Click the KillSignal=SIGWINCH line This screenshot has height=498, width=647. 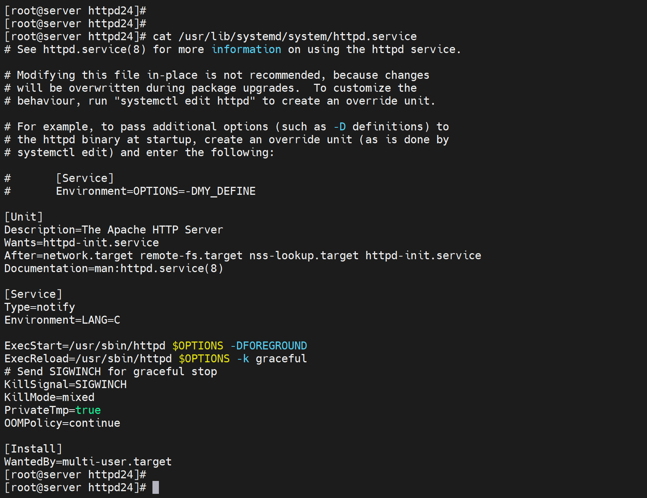click(65, 384)
